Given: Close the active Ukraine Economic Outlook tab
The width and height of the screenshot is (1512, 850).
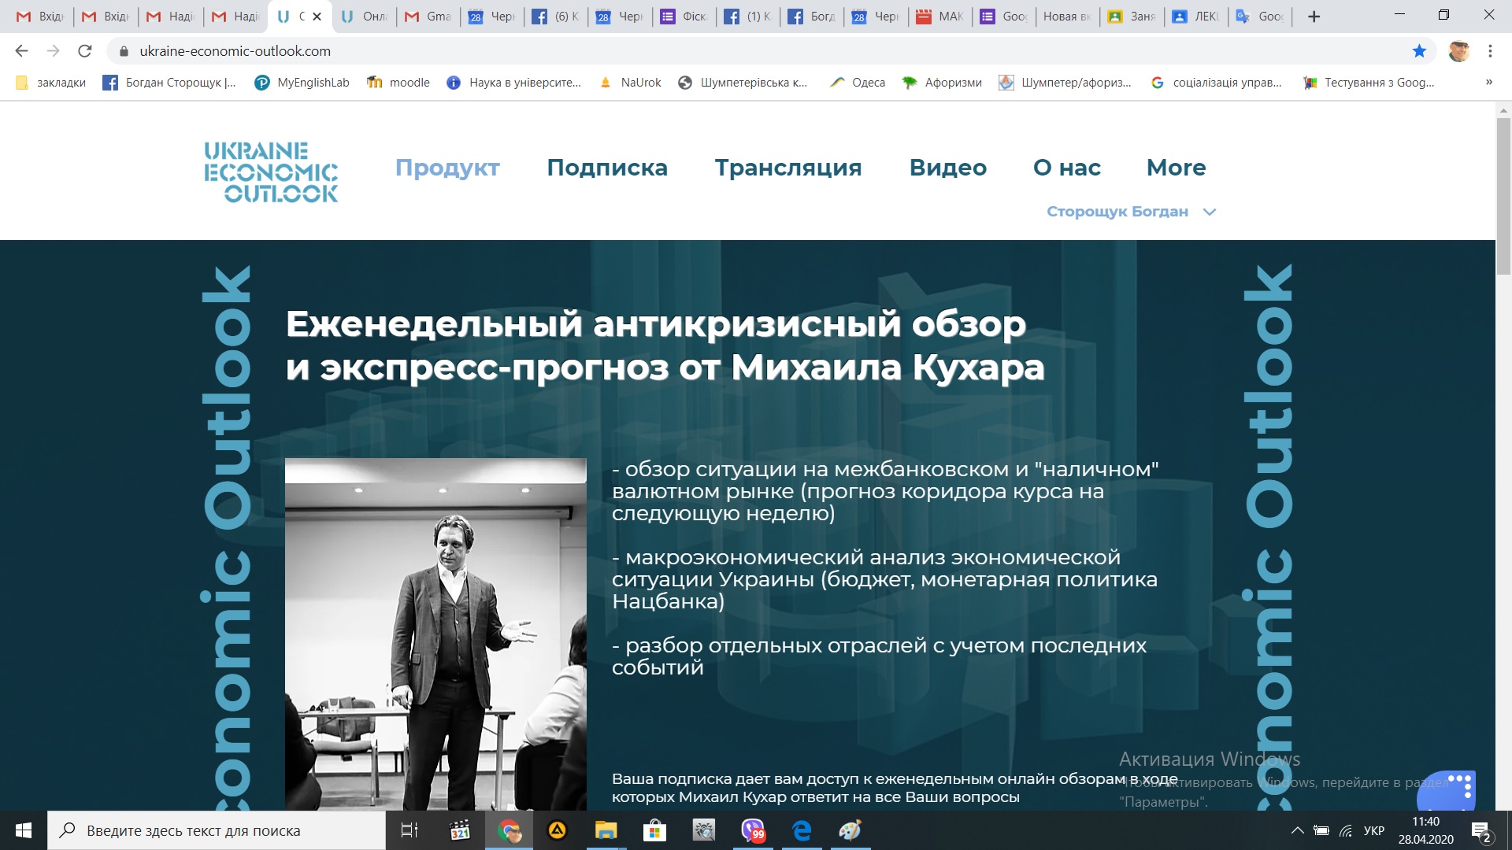Looking at the screenshot, I should coord(317,17).
